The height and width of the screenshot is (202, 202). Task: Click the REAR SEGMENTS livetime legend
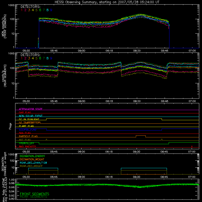click(34, 197)
